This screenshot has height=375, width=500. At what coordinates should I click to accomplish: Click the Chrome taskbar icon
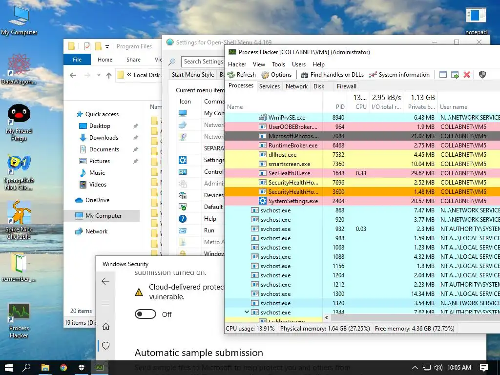tap(63, 368)
